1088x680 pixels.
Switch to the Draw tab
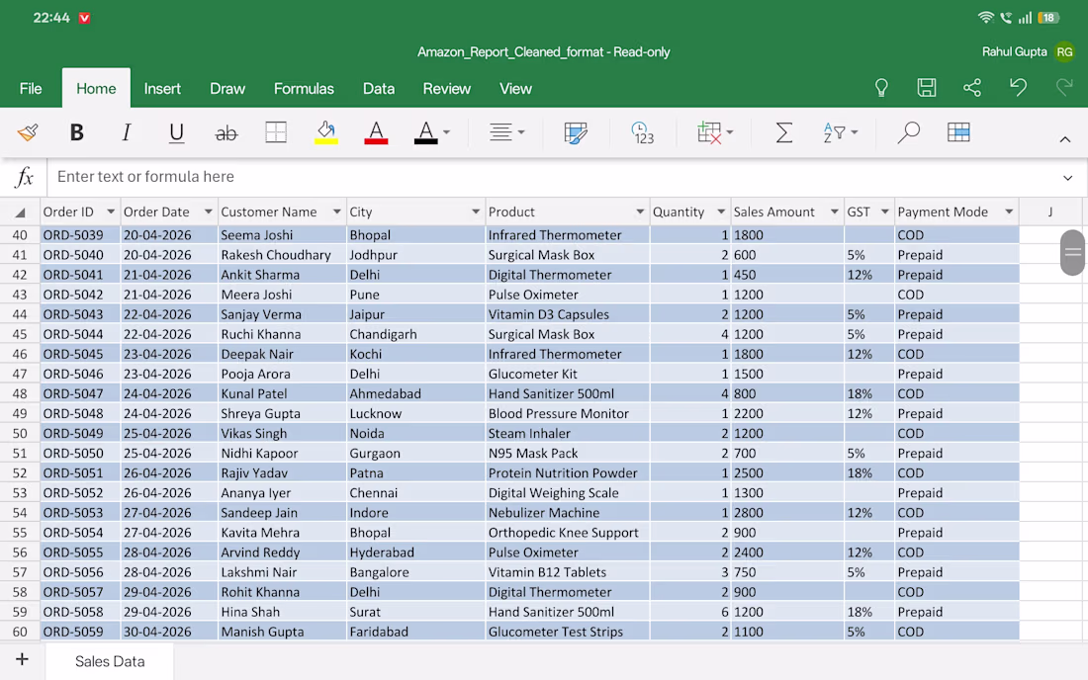click(x=227, y=89)
